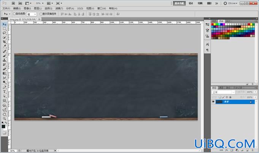The height and width of the screenshot is (153, 259).
Task: Toggle lock position icon in Layers panel
Action: tap(227, 97)
